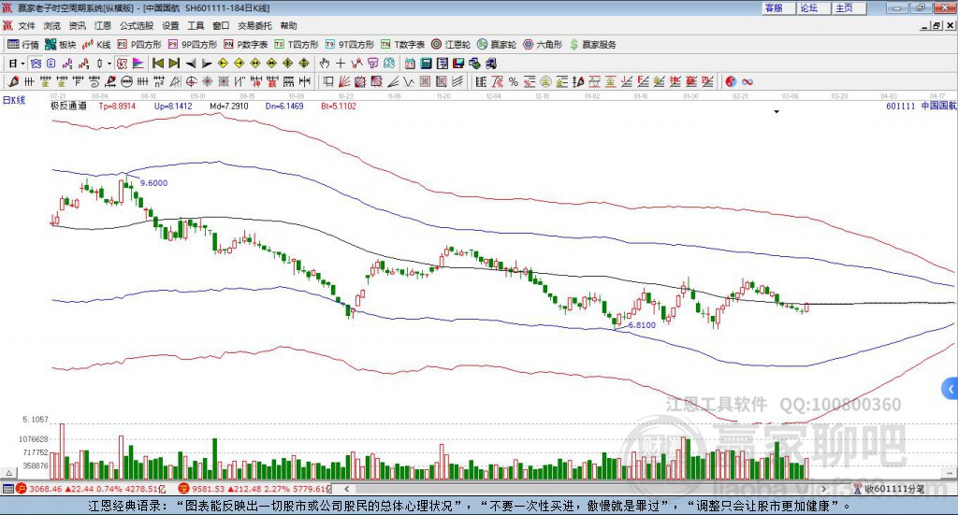The image size is (958, 515).
Task: Click the 收601111分笔 status item
Action: (x=889, y=489)
